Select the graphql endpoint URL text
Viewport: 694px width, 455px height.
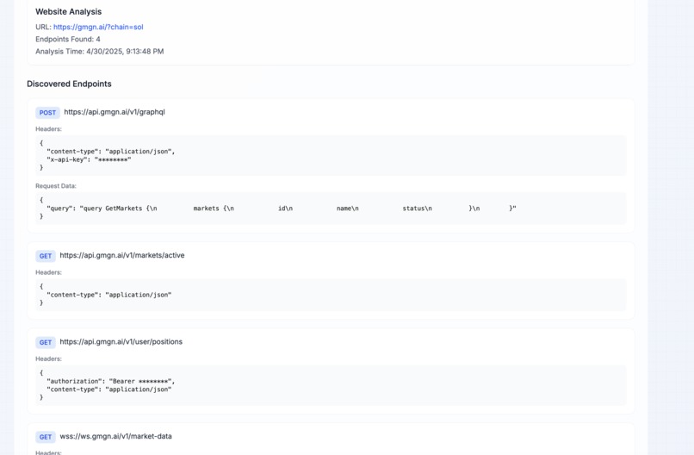115,112
